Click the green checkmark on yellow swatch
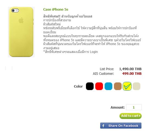 (x=127, y=86)
